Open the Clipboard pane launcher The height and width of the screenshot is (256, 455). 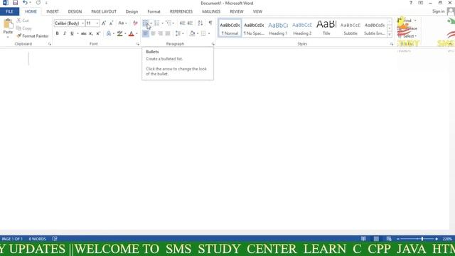(50, 44)
